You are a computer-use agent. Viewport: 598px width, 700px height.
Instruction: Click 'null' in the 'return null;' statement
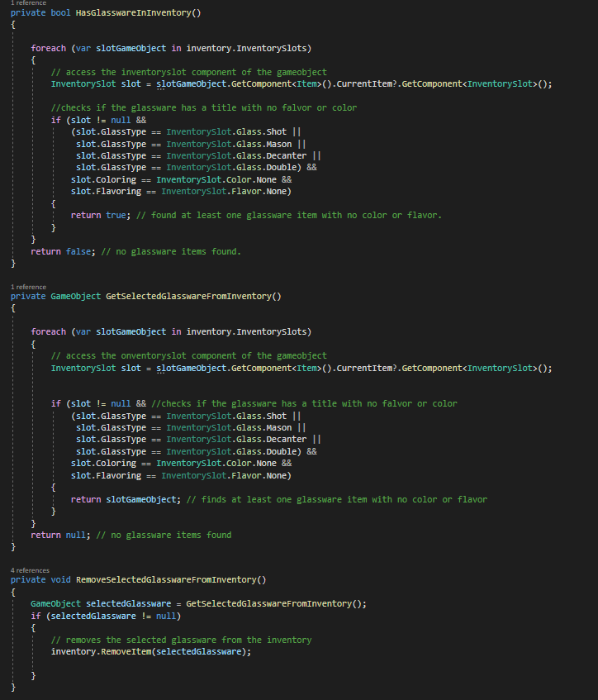(76, 535)
